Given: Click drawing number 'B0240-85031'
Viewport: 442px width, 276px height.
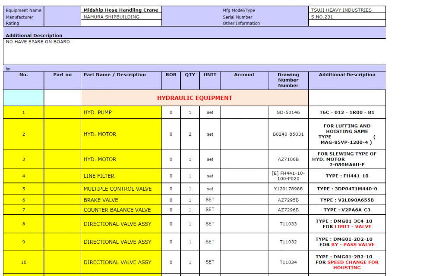Looking at the screenshot, I should 288,134.
